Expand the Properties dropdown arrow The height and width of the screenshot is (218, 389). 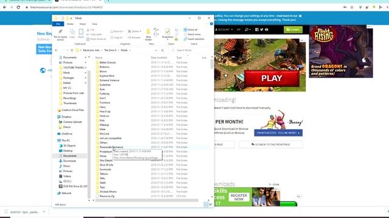coord(168,39)
